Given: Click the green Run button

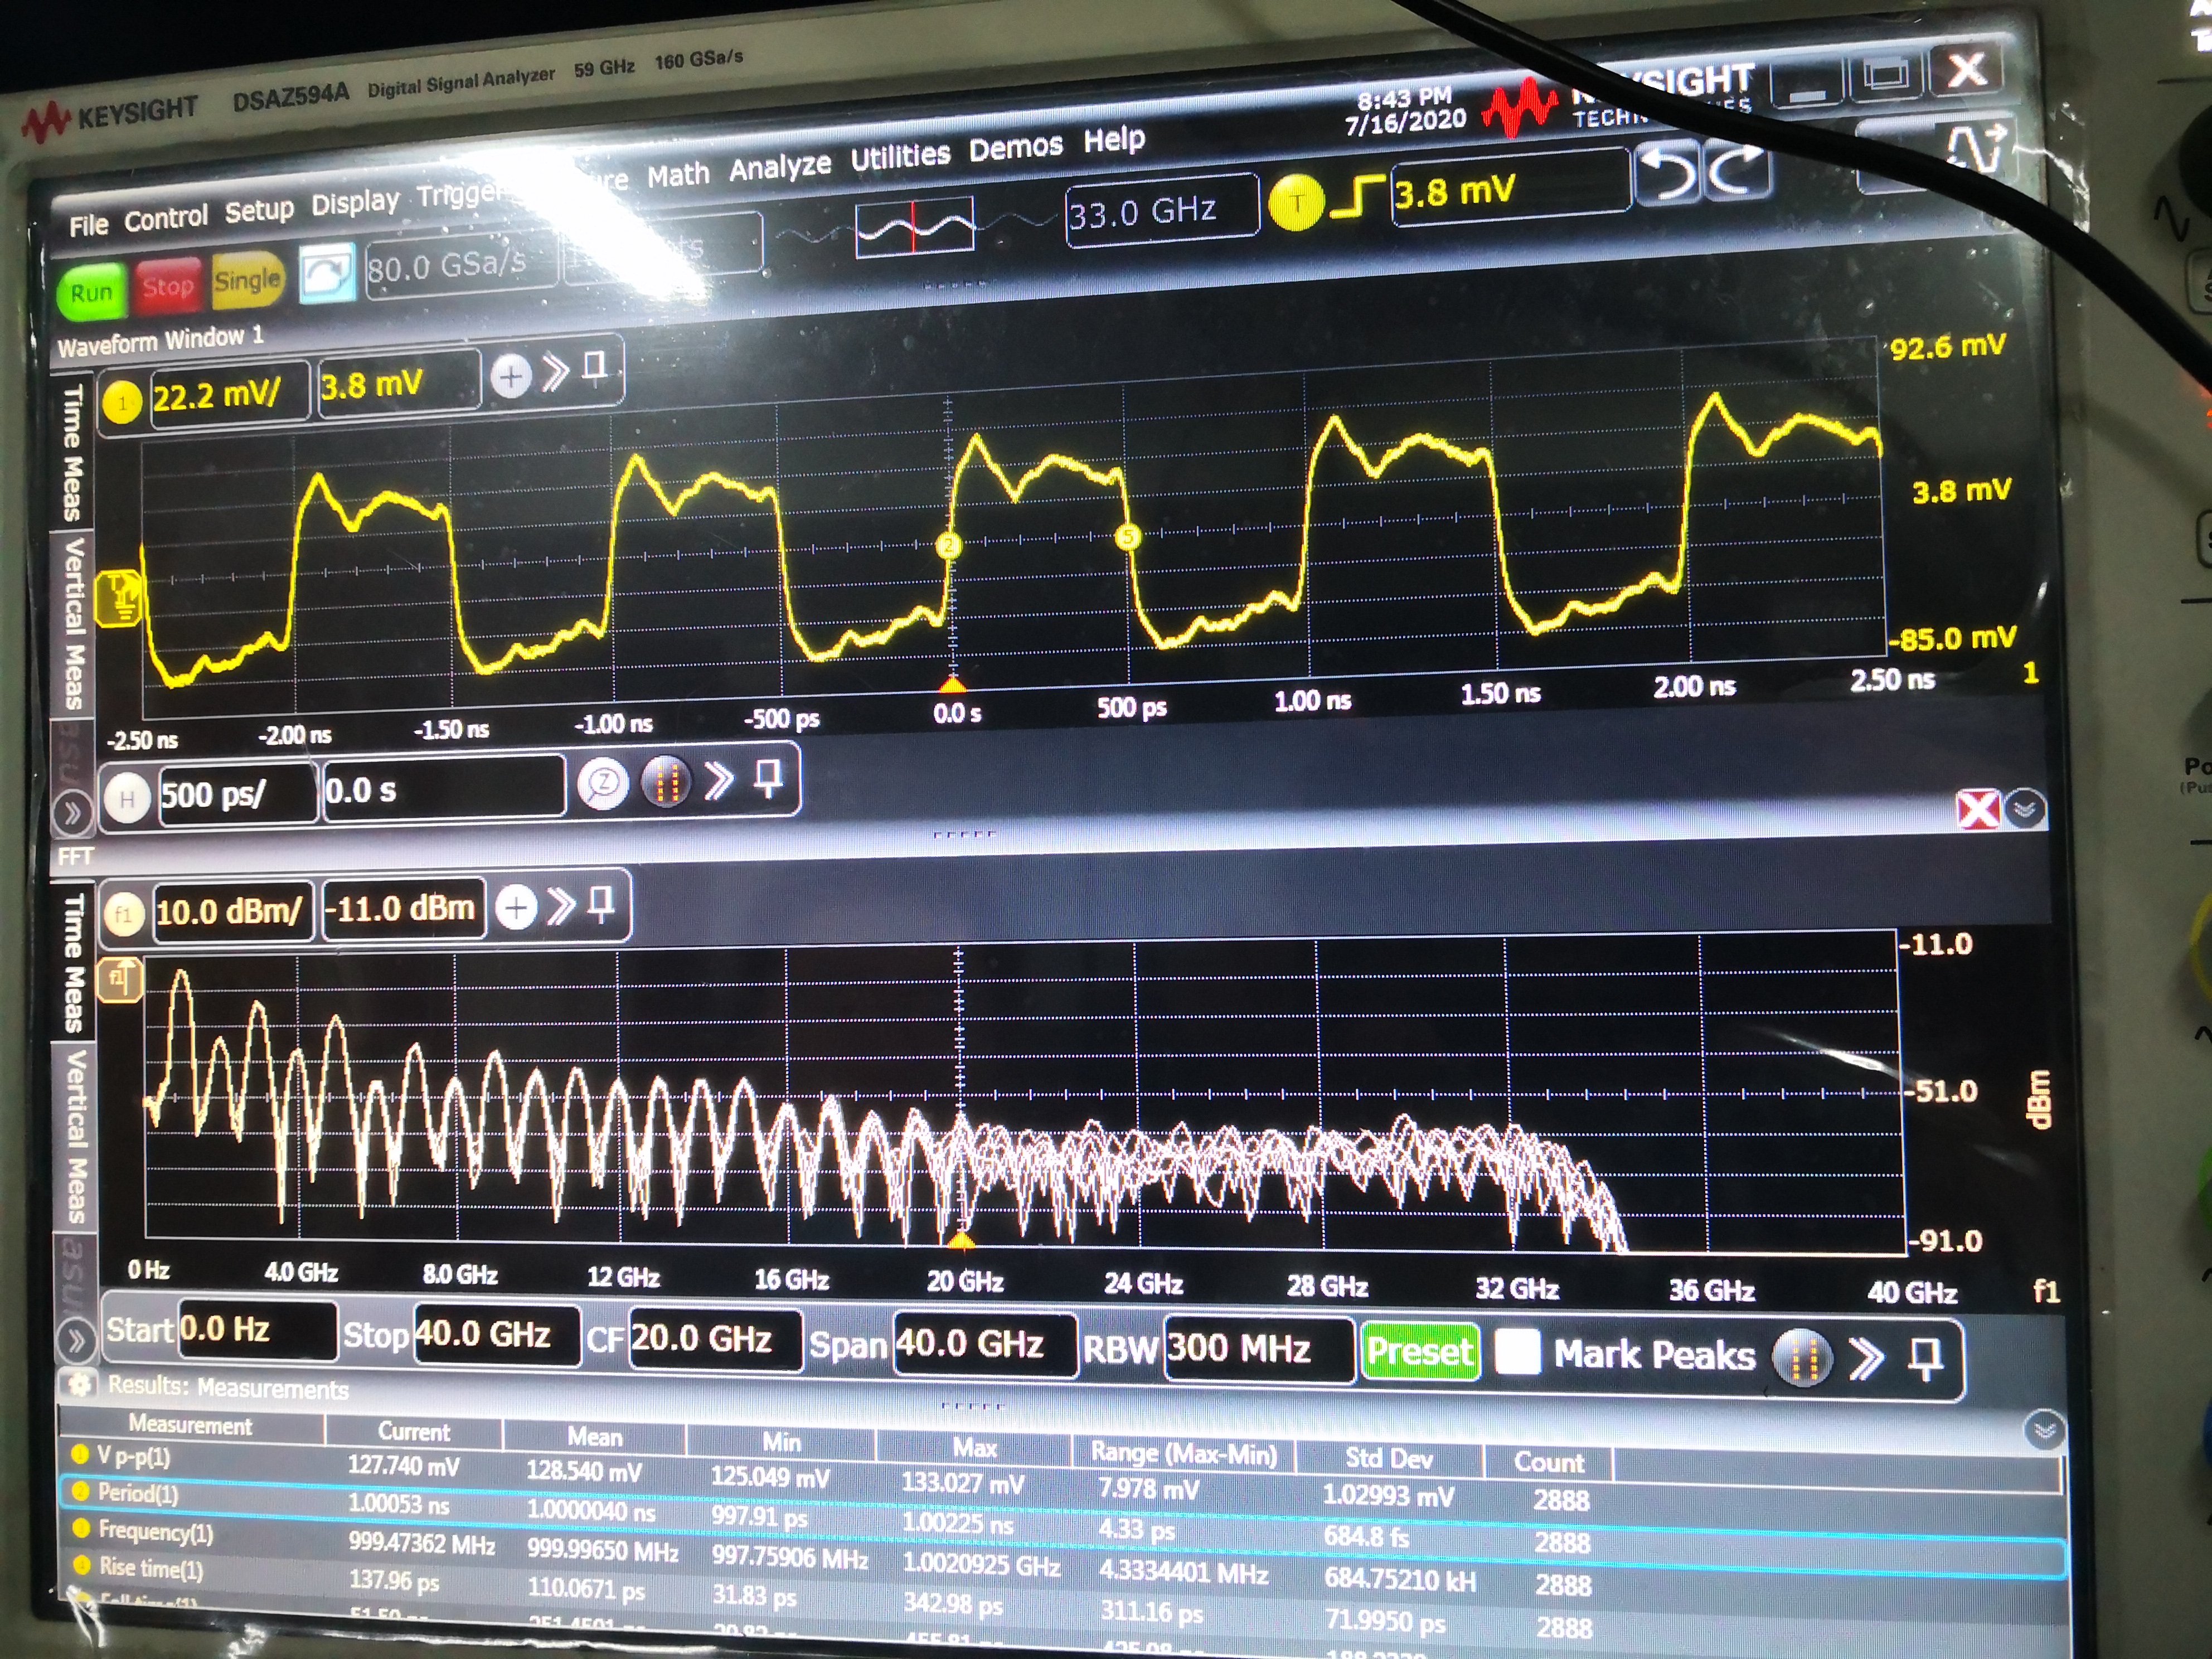Looking at the screenshot, I should [x=91, y=292].
